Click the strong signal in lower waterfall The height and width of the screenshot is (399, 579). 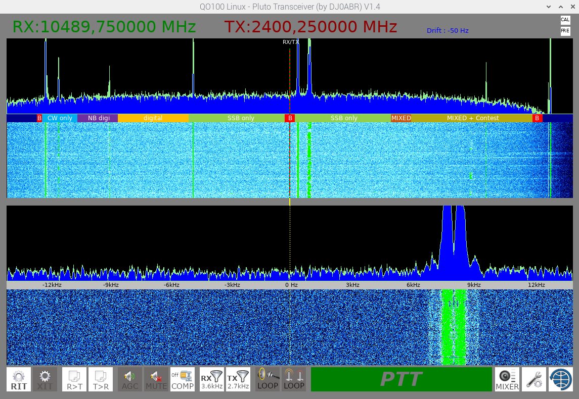(x=453, y=327)
